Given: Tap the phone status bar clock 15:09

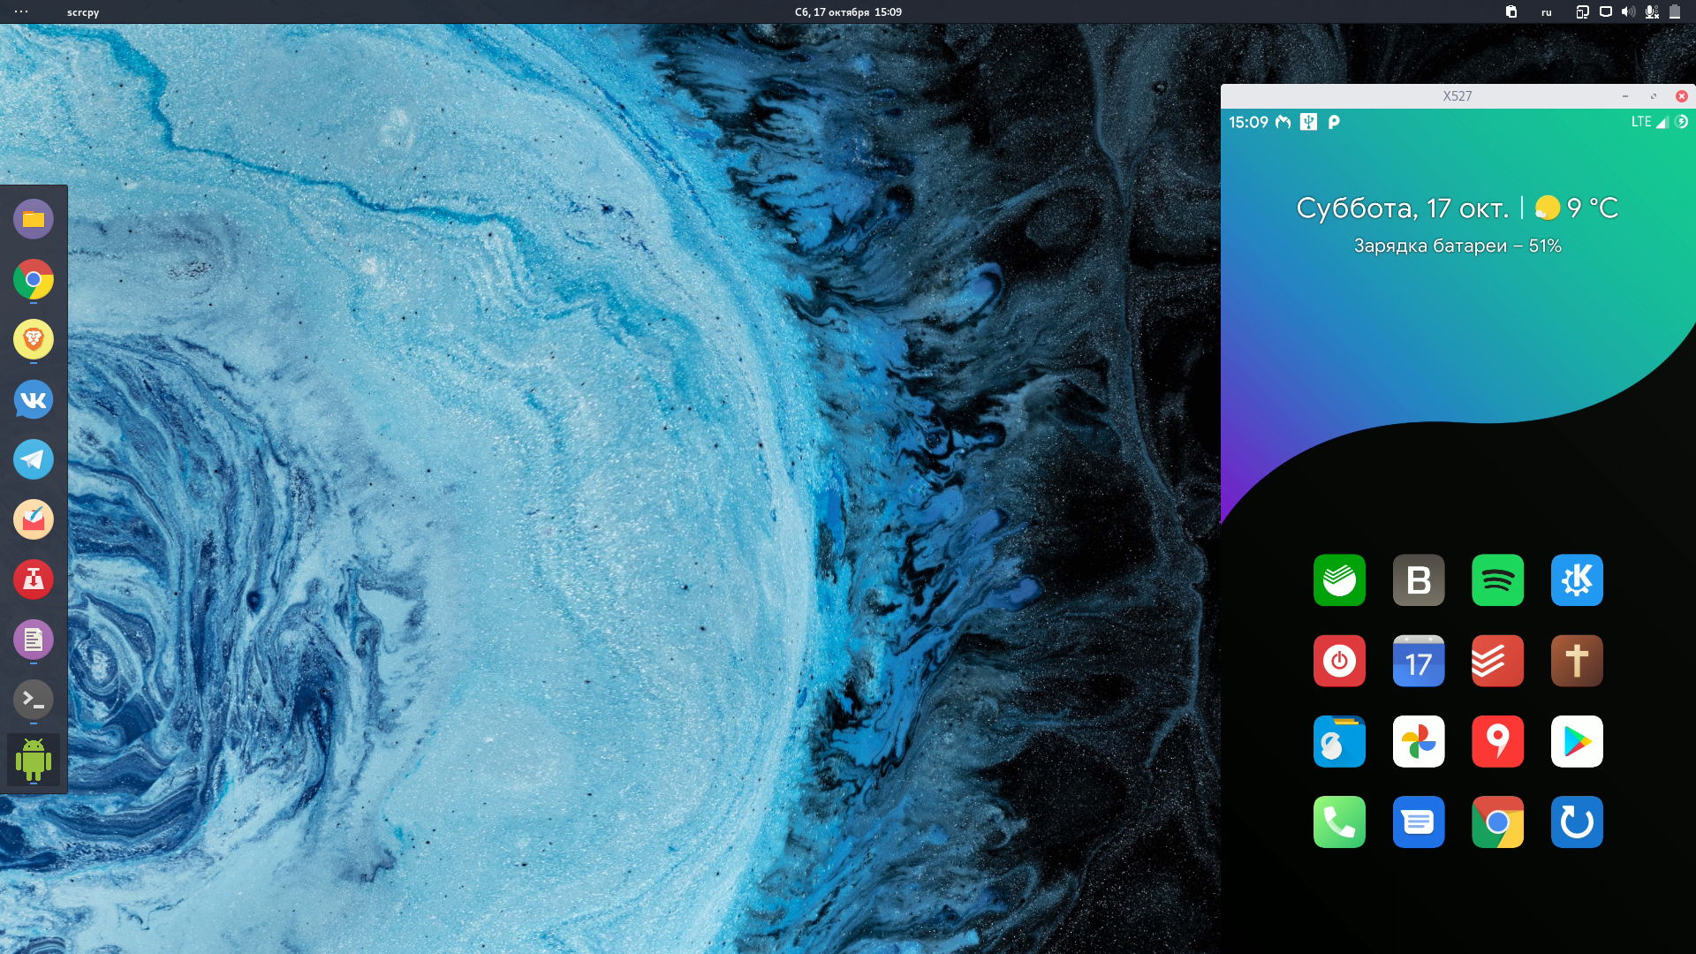Looking at the screenshot, I should [x=1248, y=122].
